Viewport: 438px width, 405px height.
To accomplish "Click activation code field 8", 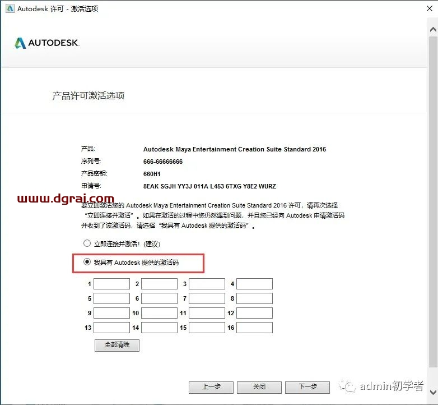I will 254,298.
